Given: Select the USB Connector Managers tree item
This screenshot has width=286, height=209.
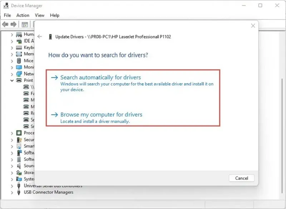Looking at the screenshot, I should 49,192.
